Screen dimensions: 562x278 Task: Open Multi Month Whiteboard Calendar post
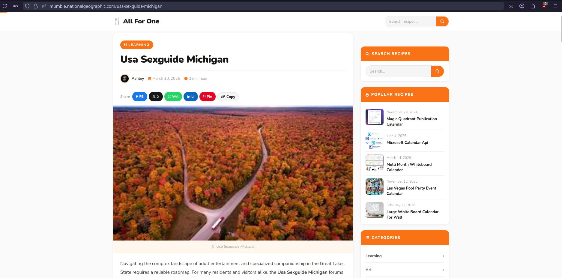pyautogui.click(x=409, y=167)
